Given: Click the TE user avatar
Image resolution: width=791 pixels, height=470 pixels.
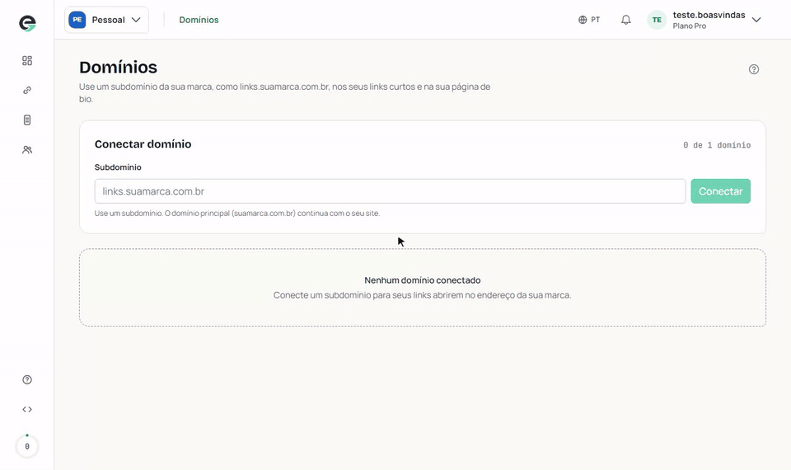Looking at the screenshot, I should click(657, 20).
